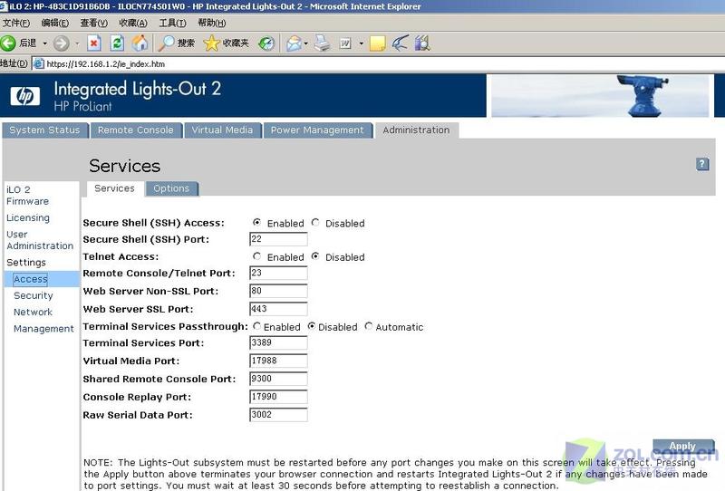Click the Virtual Media Port field
The width and height of the screenshot is (725, 491).
278,361
